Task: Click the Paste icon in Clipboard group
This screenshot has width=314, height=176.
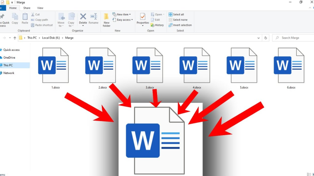Action: tap(25, 17)
